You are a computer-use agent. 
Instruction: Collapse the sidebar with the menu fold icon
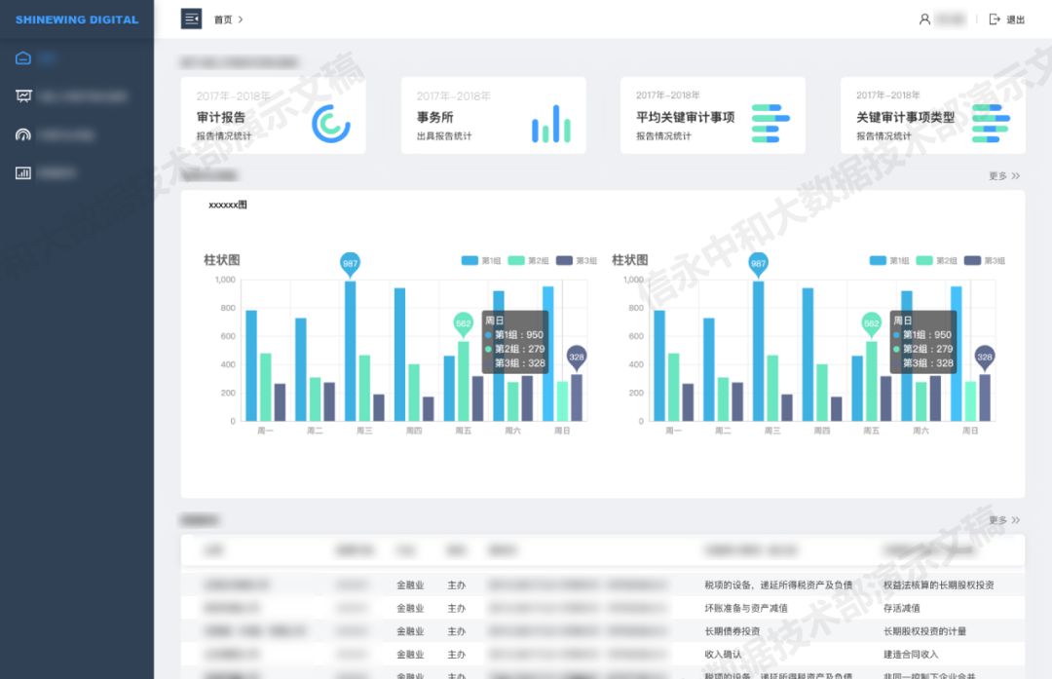tap(191, 19)
